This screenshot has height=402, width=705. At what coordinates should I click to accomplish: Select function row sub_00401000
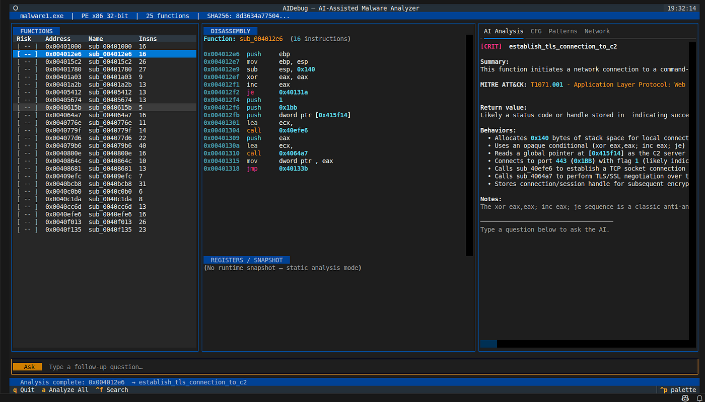(105, 46)
